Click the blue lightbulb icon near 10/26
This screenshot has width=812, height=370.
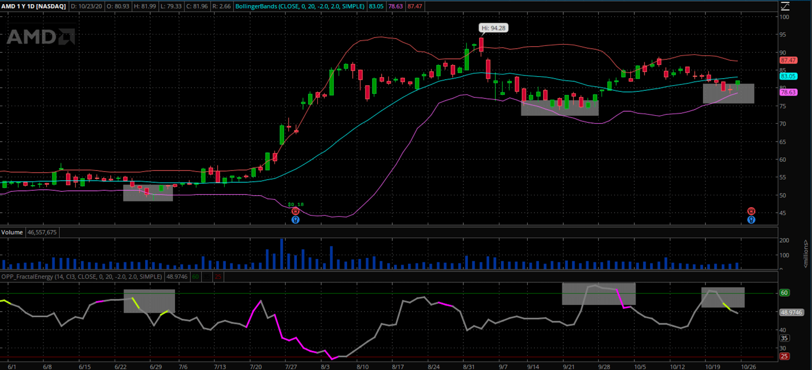pyautogui.click(x=751, y=220)
